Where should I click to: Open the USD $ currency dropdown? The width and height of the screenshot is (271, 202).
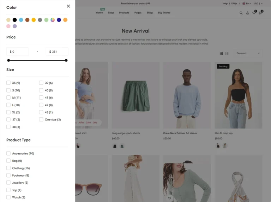pyautogui.click(x=258, y=4)
